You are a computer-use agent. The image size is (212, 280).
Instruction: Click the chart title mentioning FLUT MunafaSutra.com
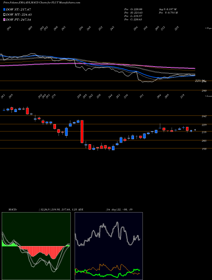pos(42,3)
